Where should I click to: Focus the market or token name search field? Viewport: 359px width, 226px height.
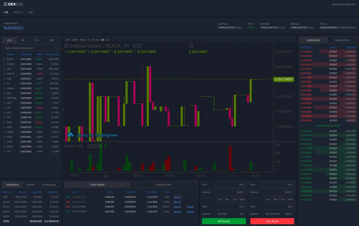(x=31, y=48)
